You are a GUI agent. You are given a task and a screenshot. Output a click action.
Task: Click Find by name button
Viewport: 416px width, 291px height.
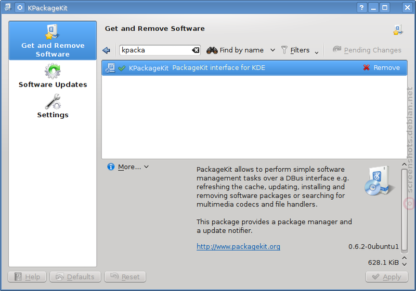tap(235, 50)
